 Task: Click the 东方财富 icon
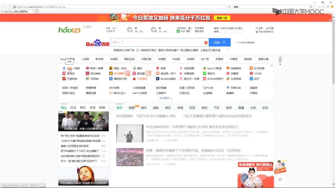click(x=251, y=68)
